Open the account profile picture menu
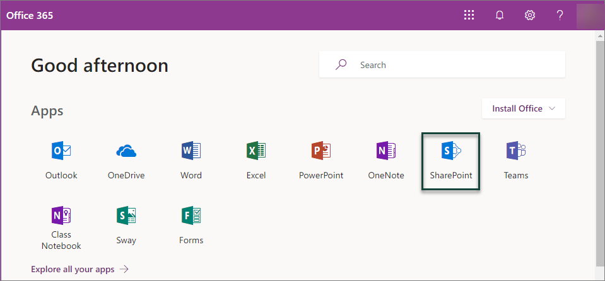The width and height of the screenshot is (605, 281). pos(589,15)
